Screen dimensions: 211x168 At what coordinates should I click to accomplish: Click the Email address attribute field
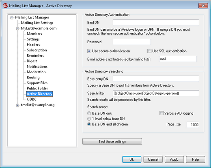[178, 59]
